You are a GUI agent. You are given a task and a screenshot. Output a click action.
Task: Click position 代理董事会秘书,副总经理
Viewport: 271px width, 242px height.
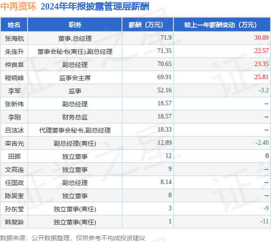click(x=75, y=130)
